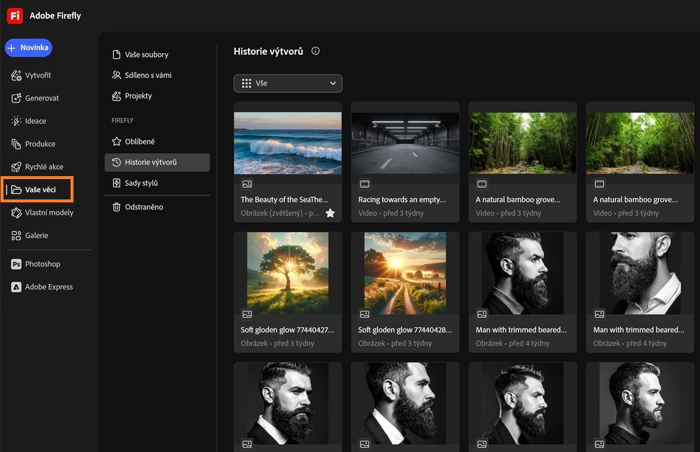Open Projekty link text
This screenshot has height=452, width=700.
pos(138,96)
